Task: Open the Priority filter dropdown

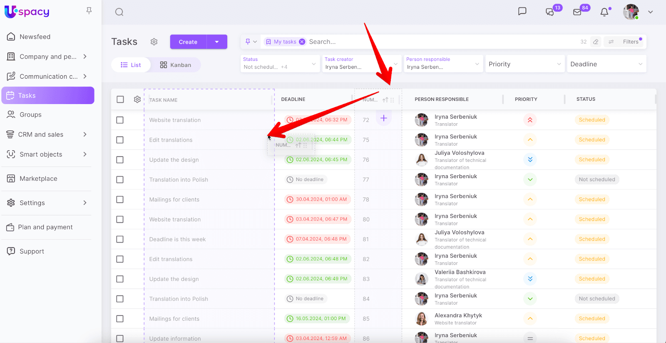Action: [524, 64]
